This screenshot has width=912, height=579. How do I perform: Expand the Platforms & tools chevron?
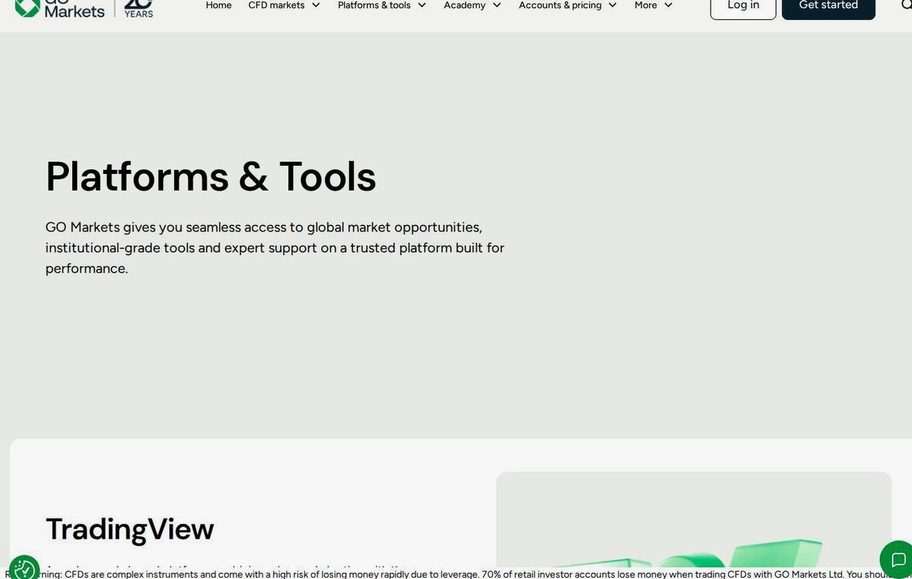(422, 5)
